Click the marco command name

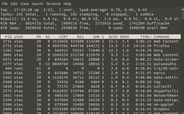[159, 73]
